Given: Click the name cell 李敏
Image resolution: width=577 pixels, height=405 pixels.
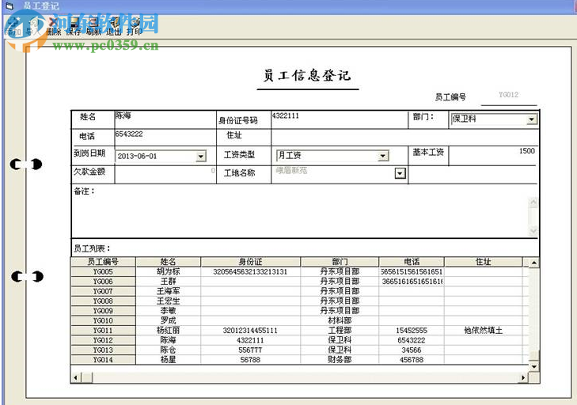Looking at the screenshot, I should point(168,311).
